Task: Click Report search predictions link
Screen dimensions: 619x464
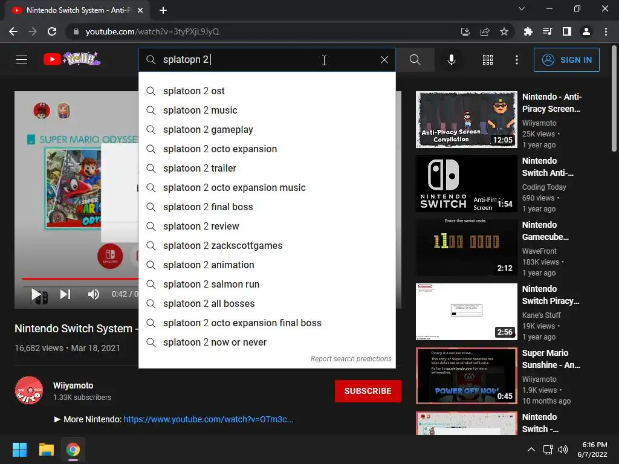Action: click(x=351, y=359)
